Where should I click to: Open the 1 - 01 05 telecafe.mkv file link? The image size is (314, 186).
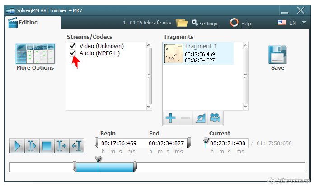click(x=147, y=23)
